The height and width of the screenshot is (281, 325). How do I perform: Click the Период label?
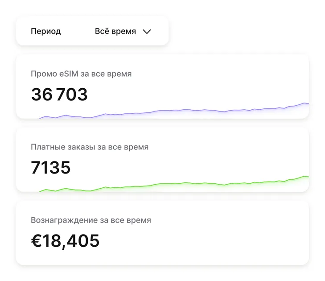tap(45, 32)
